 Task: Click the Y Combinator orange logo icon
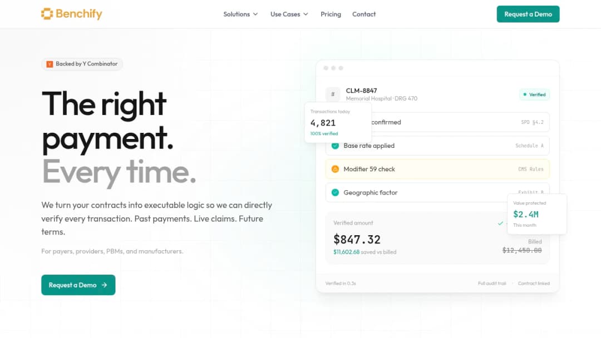pos(50,64)
